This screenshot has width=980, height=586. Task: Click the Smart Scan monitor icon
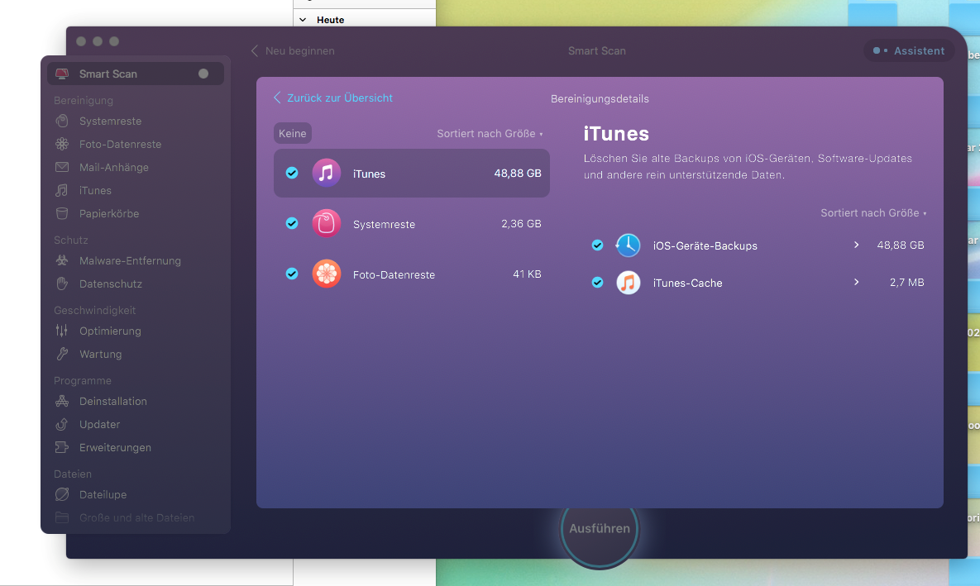(x=62, y=74)
